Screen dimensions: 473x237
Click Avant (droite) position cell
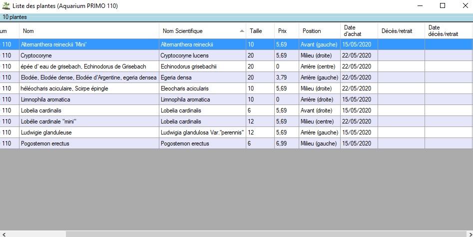click(320, 110)
